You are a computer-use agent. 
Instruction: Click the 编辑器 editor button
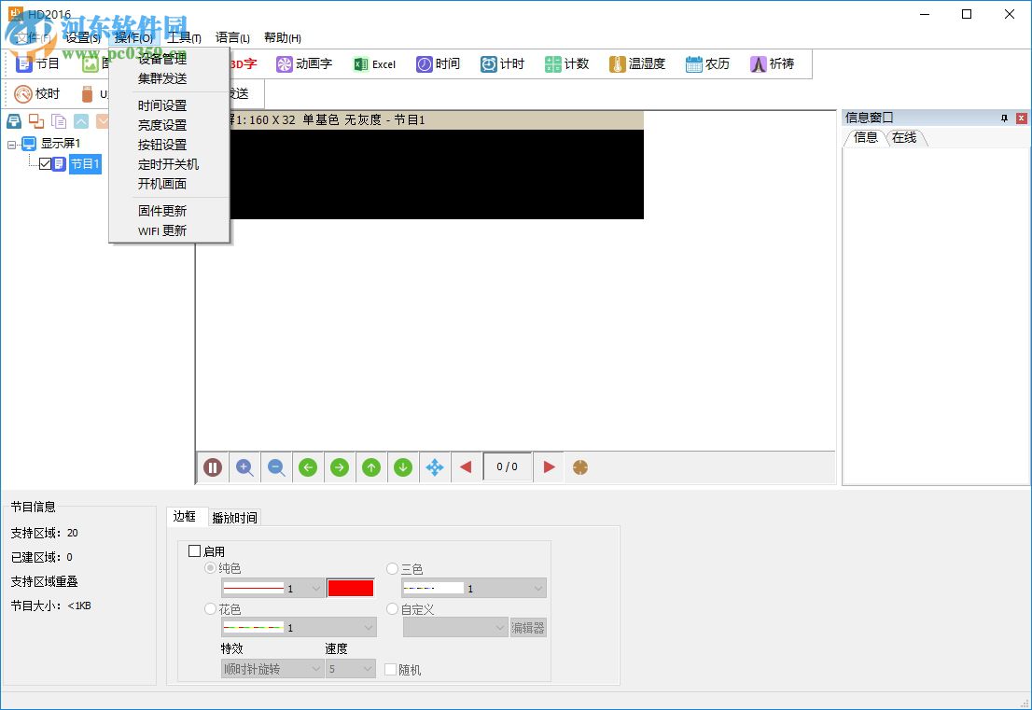click(x=528, y=627)
